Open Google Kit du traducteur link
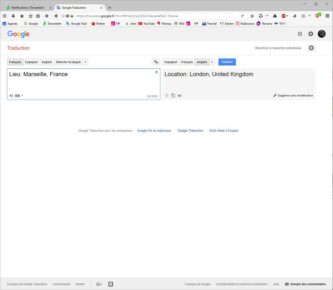This screenshot has height=290, width=333. point(154,131)
